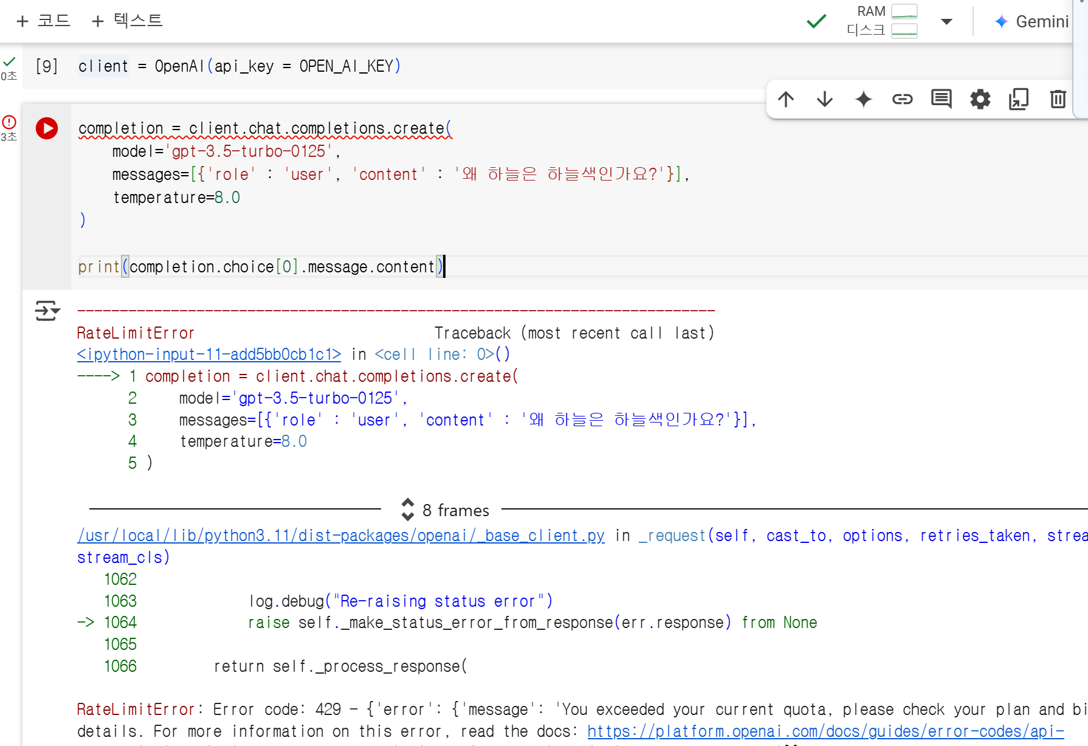Open the ipython-input-11 traceback link
The height and width of the screenshot is (746, 1088).
[x=209, y=354]
